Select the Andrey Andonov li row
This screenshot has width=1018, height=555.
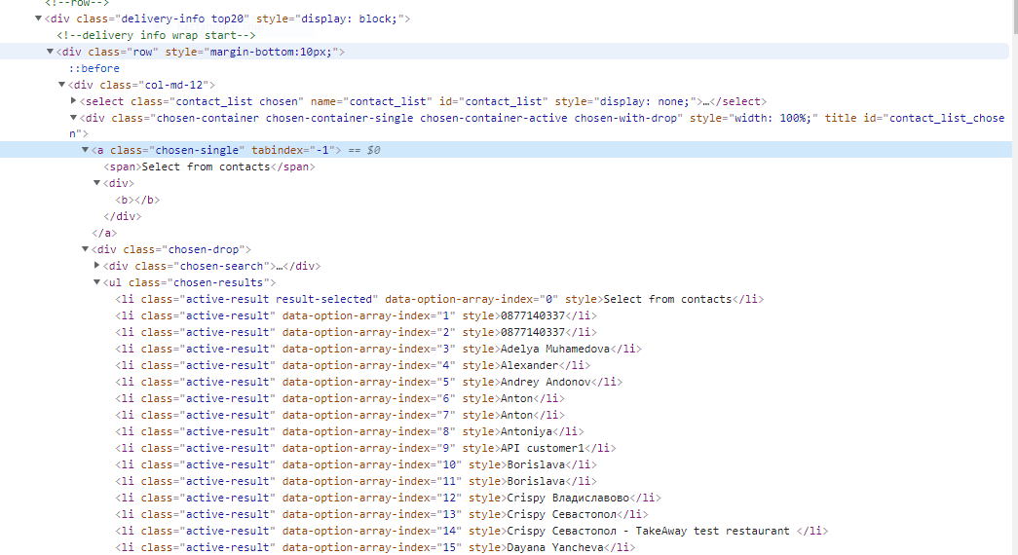click(x=369, y=382)
